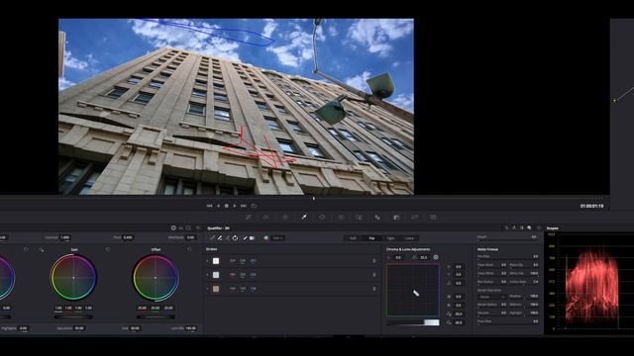
Task: Jump to last frame in transport controls
Action: point(244,206)
